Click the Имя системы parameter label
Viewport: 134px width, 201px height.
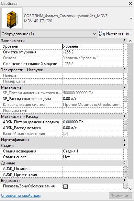[15, 110]
